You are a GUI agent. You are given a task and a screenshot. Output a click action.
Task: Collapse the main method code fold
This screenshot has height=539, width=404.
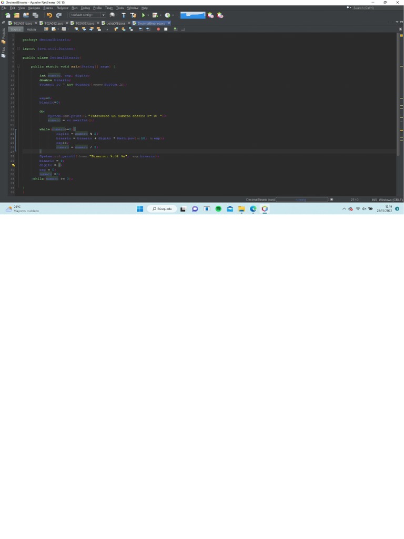[x=18, y=66]
